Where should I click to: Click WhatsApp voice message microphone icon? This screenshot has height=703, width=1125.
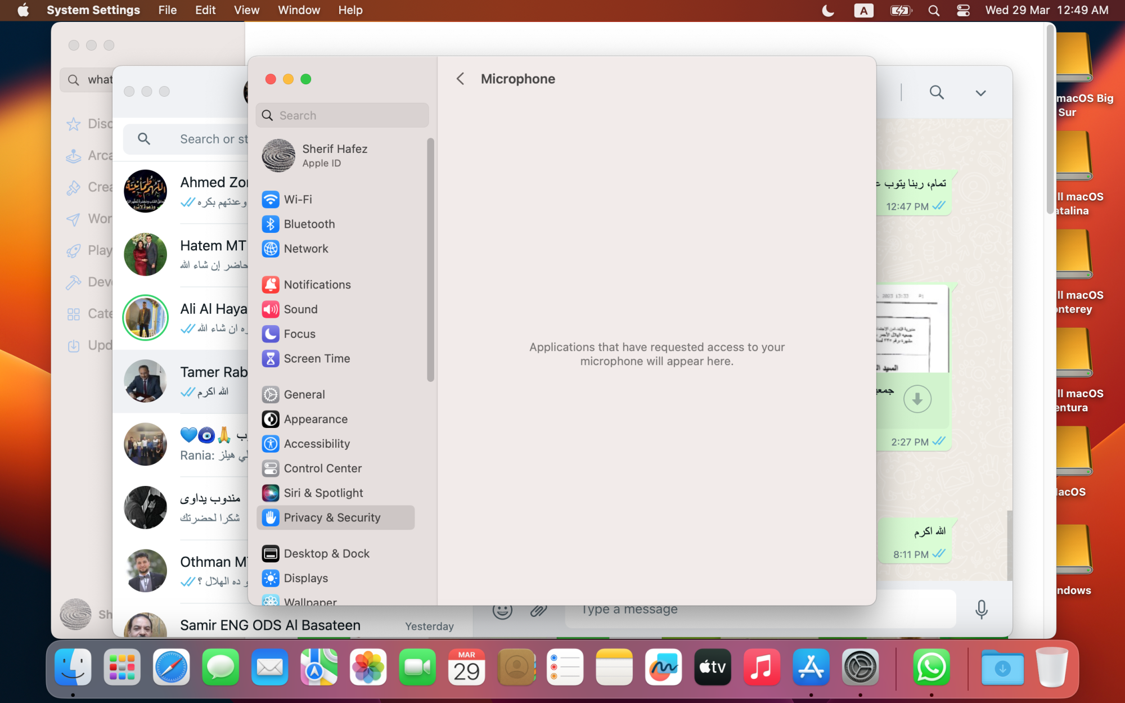981,609
